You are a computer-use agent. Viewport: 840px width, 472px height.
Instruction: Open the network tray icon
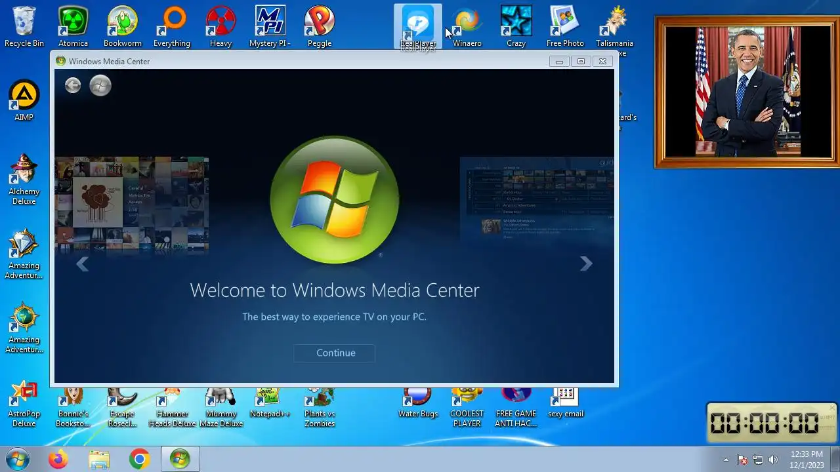pos(757,460)
